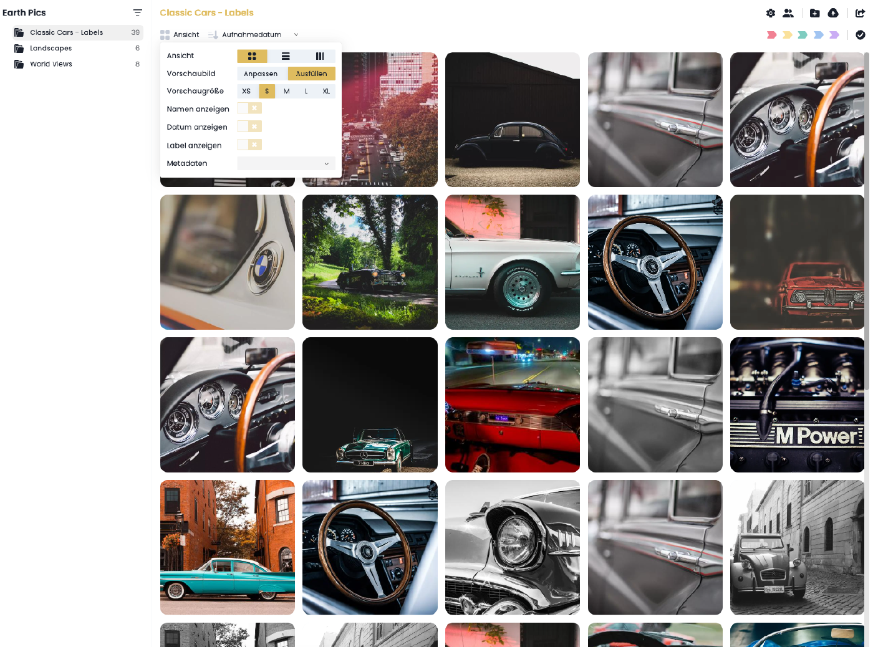Image resolution: width=873 pixels, height=647 pixels.
Task: Open album settings via gear icon
Action: pos(771,13)
